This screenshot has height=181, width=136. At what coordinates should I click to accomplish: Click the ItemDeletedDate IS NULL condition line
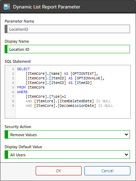[68, 101]
